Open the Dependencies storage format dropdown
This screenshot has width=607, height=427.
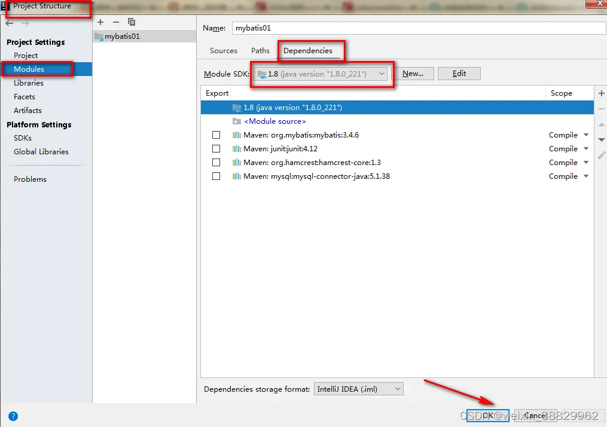click(x=397, y=388)
